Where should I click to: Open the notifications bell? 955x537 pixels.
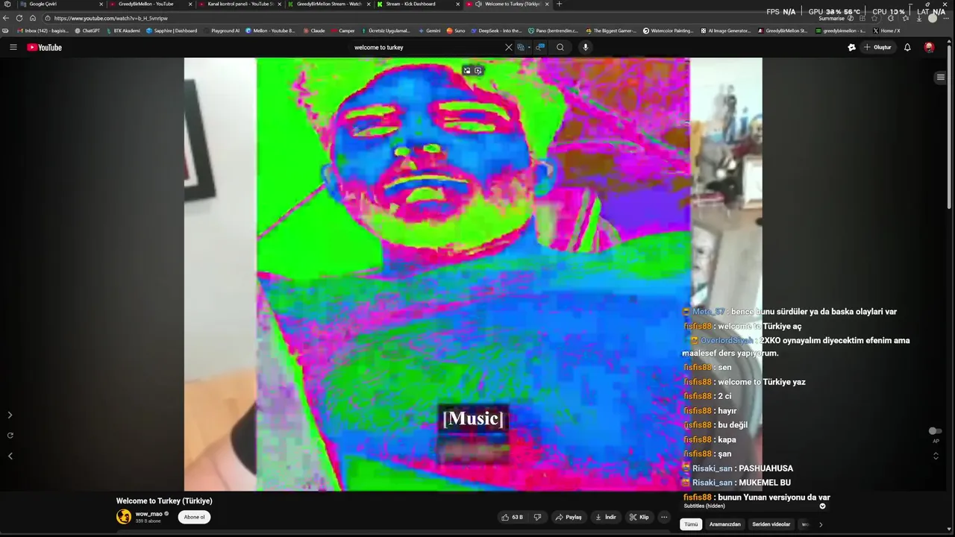point(907,47)
